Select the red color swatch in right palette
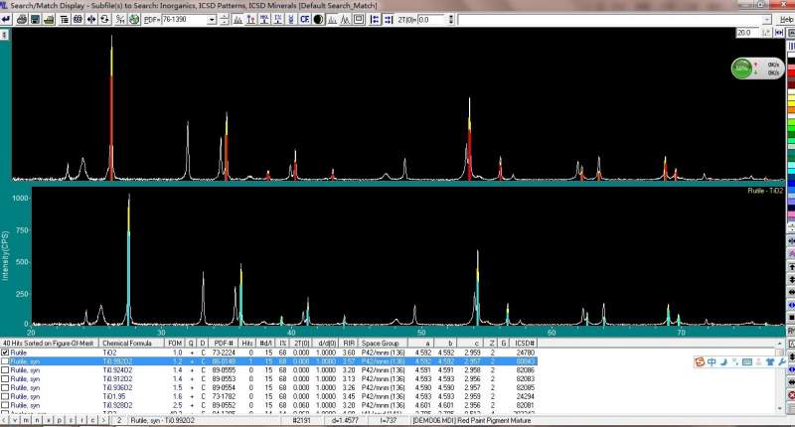The height and width of the screenshot is (427, 795). tap(791, 73)
